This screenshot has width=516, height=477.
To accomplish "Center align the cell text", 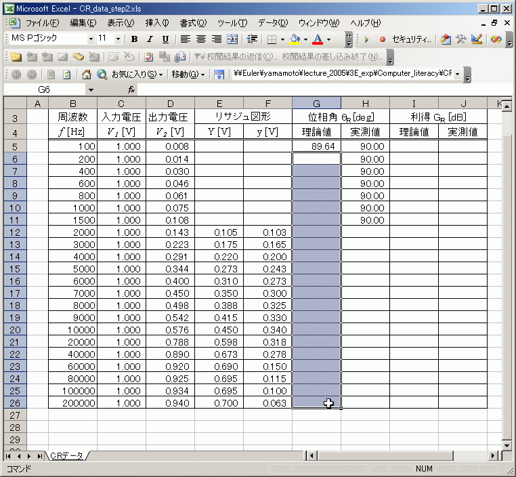I will click(x=200, y=39).
